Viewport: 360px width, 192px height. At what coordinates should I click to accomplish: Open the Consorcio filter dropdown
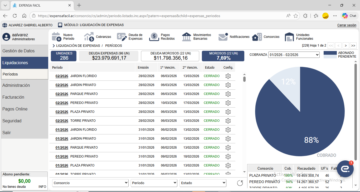point(90,183)
